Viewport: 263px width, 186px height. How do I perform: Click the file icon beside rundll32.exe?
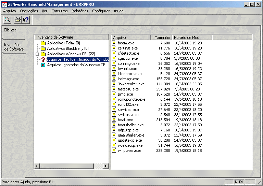[114, 104]
